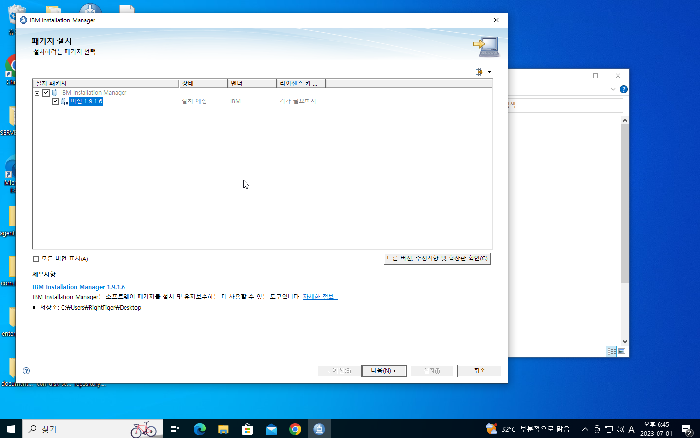This screenshot has width=700, height=438.
Task: Click the IBM Installation Manager title bar icon
Action: (x=23, y=20)
